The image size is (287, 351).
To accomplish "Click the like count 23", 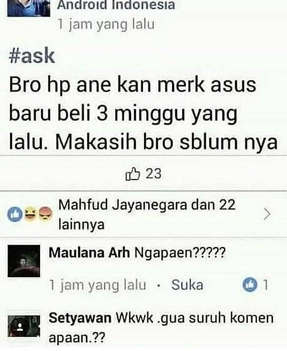I will point(153,174).
